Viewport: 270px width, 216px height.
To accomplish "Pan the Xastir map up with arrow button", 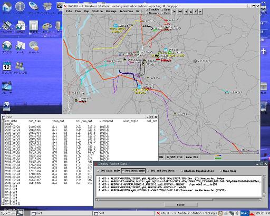I will pyautogui.click(x=191, y=12).
